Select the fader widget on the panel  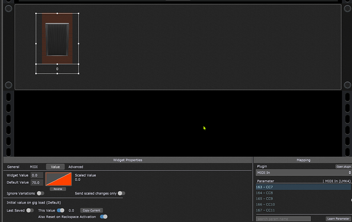(57, 40)
